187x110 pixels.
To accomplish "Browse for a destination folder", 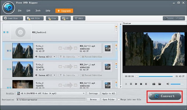I will 93,100.
